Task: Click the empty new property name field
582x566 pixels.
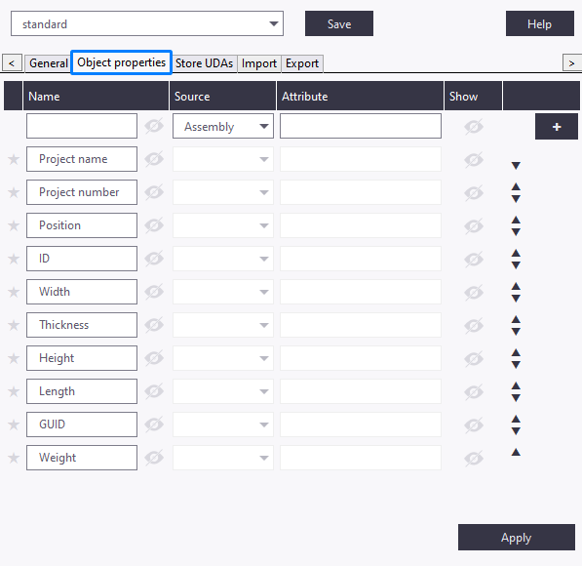Action: (x=82, y=126)
